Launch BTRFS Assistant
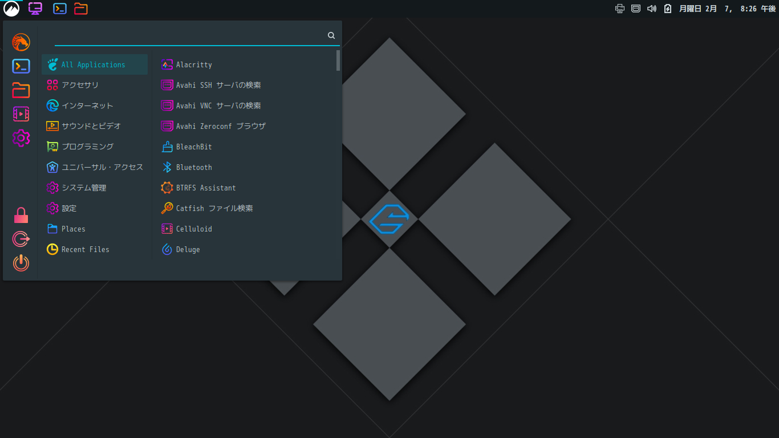The image size is (779, 438). [246, 188]
